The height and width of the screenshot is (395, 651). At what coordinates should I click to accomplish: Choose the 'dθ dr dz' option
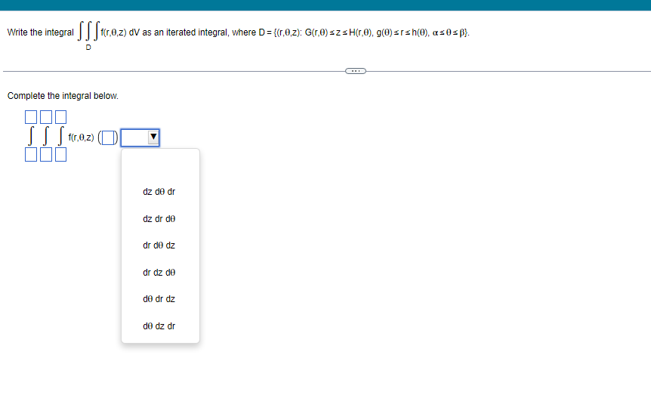(159, 299)
